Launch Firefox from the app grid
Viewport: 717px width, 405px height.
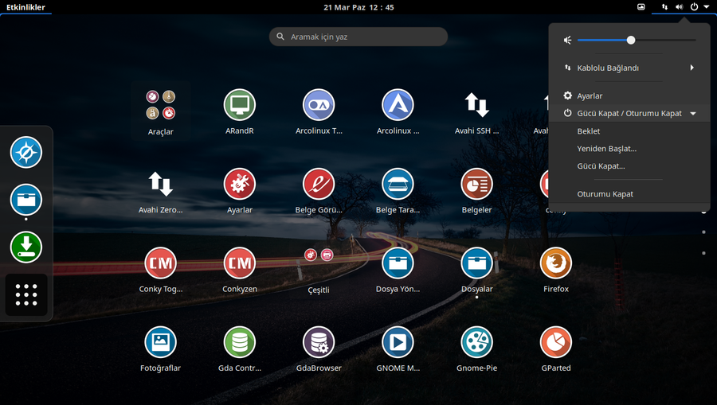555,263
